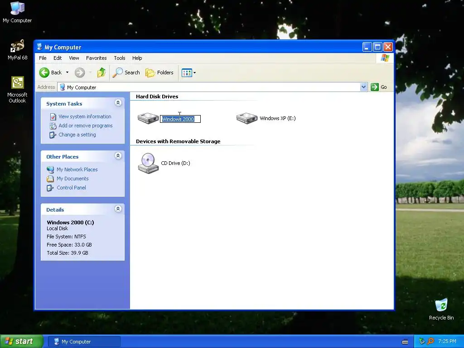Select the CD Drive (D:) label
Image resolution: width=464 pixels, height=348 pixels.
pyautogui.click(x=175, y=163)
